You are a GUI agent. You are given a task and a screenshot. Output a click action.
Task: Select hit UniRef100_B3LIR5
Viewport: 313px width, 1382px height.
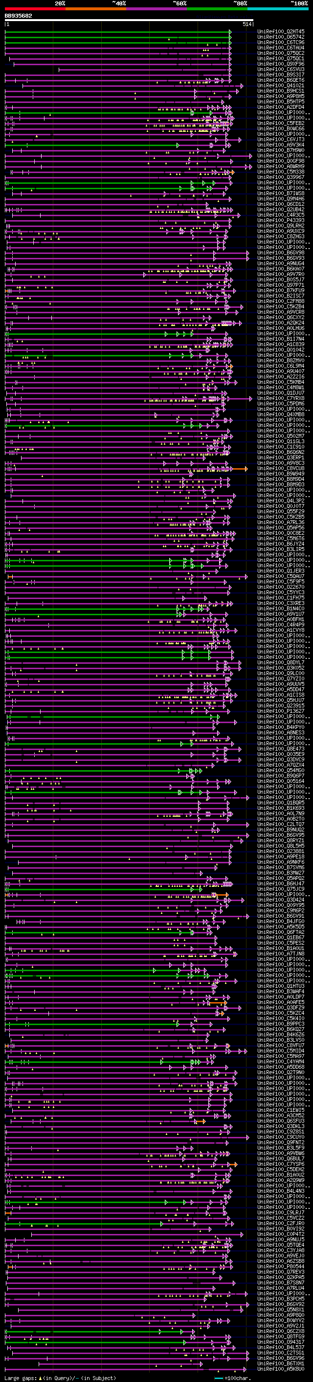[x=281, y=550]
